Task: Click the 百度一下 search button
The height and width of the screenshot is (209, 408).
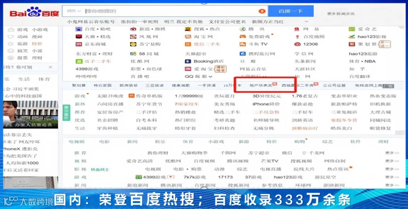Action: tap(290, 11)
